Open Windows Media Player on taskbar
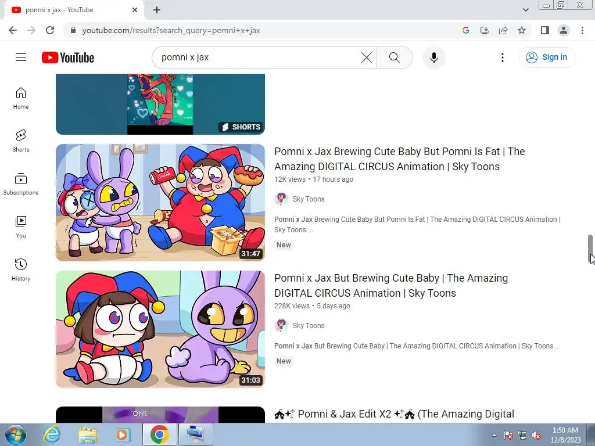 [x=123, y=434]
